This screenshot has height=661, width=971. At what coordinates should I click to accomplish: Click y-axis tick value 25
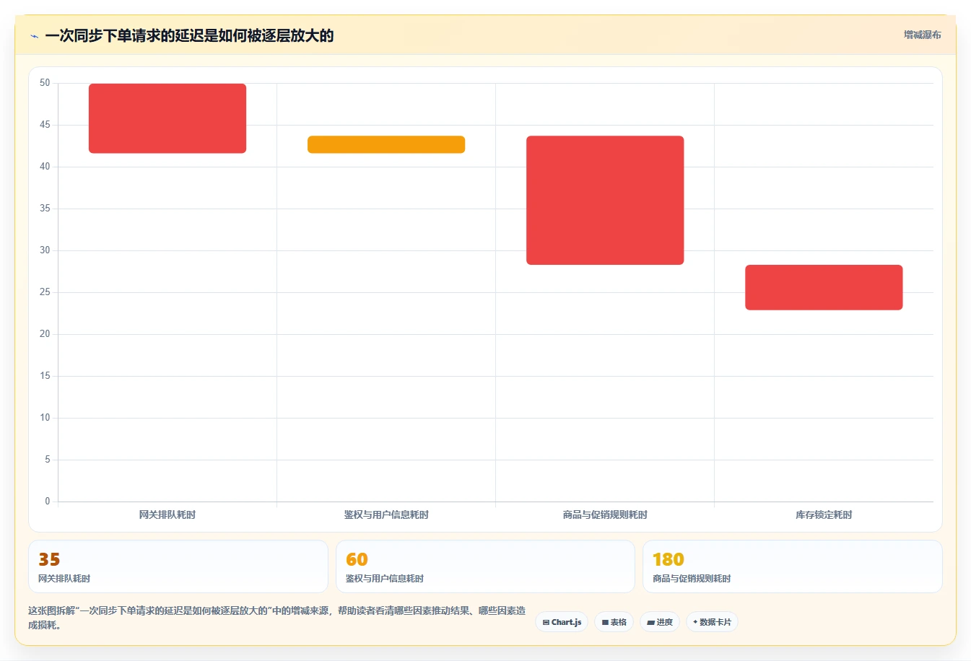click(x=45, y=292)
